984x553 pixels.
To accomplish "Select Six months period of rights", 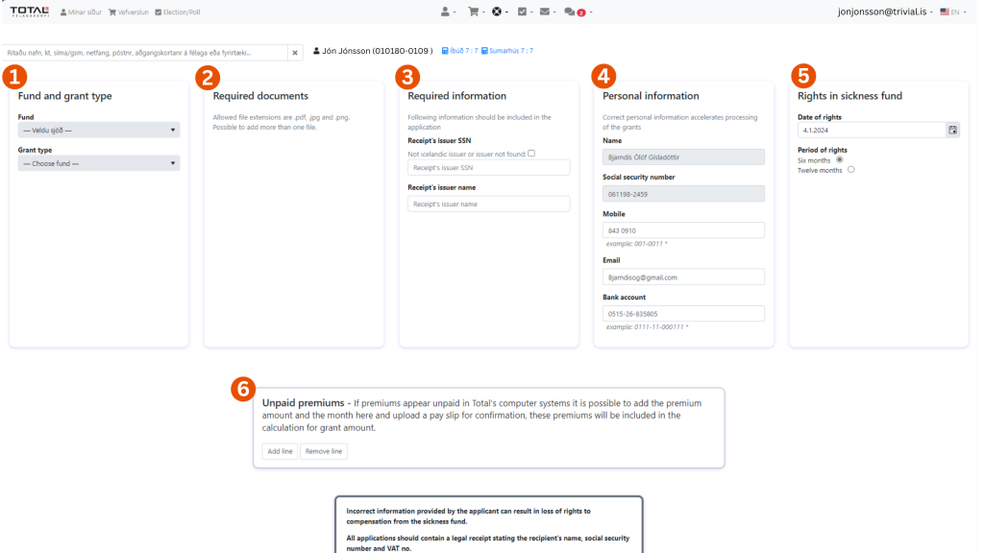I will pyautogui.click(x=840, y=159).
